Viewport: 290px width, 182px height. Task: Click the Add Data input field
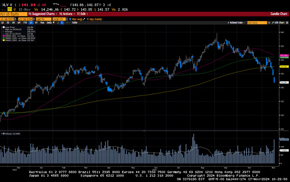pyautogui.click(x=257, y=22)
